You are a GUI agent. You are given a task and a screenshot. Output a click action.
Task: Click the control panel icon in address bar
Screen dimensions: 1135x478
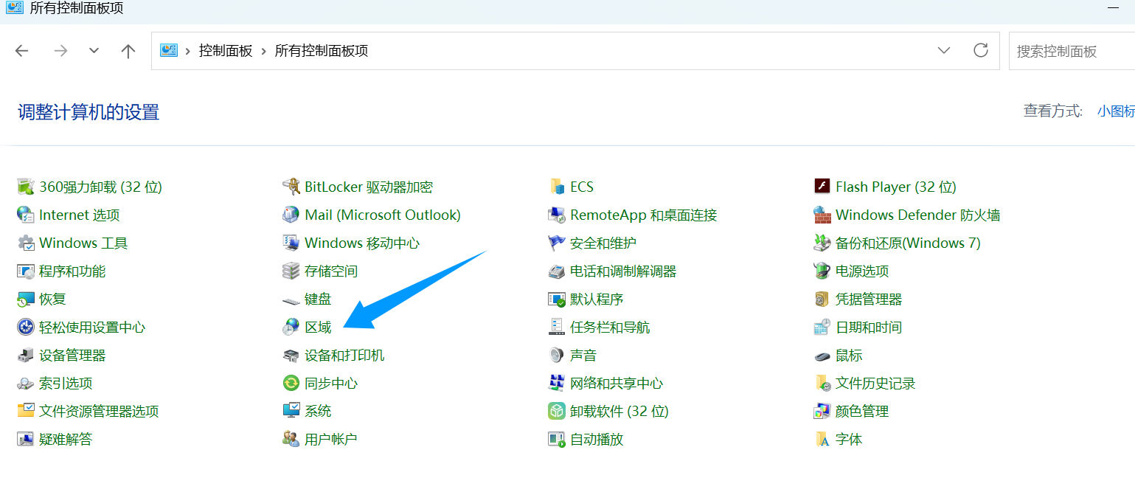click(x=169, y=50)
